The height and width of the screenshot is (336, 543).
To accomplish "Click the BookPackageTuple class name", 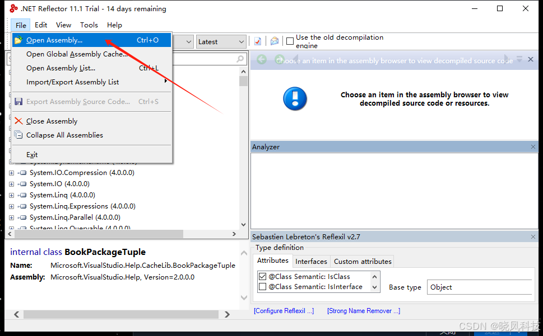I will pyautogui.click(x=105, y=252).
